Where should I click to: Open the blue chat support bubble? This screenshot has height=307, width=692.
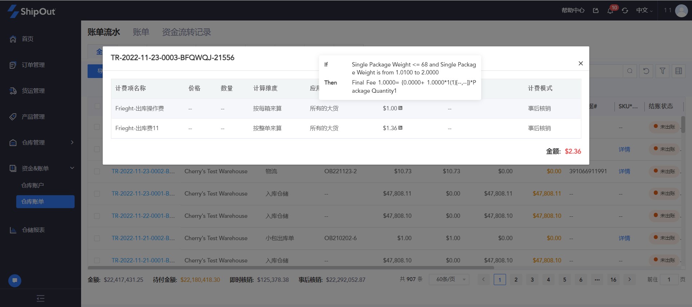tap(15, 280)
